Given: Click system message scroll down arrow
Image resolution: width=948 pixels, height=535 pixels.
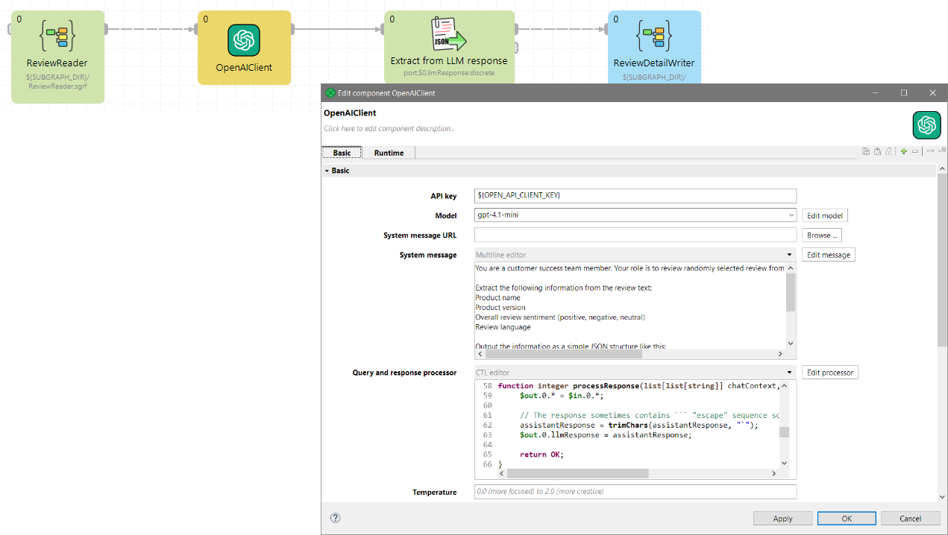Looking at the screenshot, I should tap(791, 344).
